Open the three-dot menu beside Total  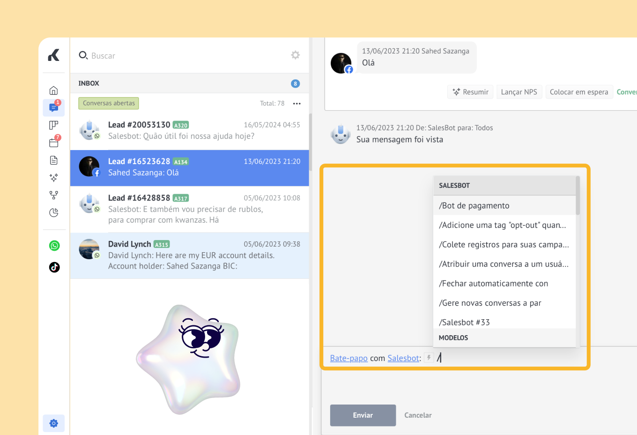(297, 104)
